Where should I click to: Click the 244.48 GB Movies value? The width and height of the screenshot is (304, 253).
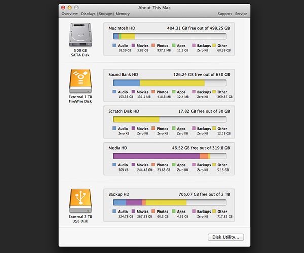pos(144,170)
